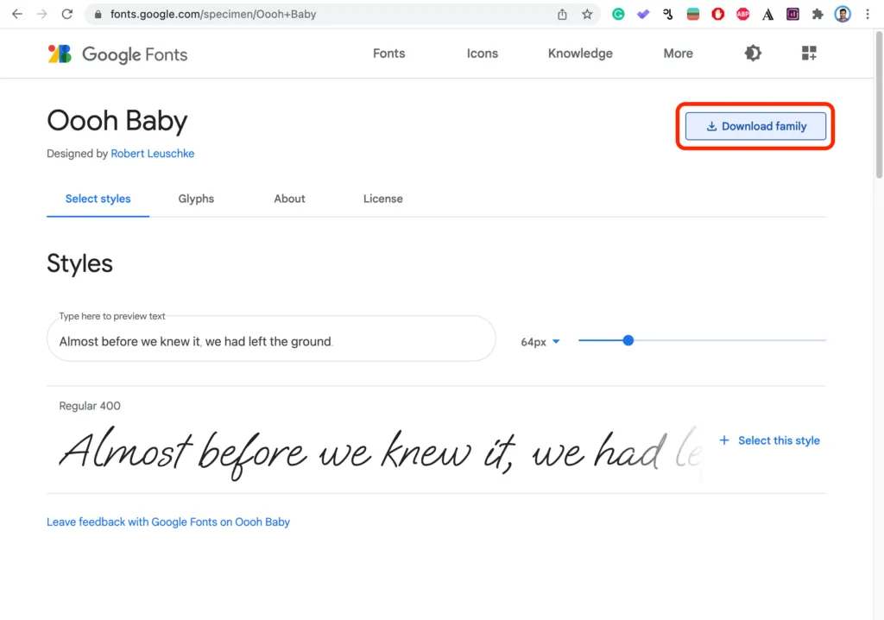Toggle dark theme on Google Fonts

(x=753, y=53)
